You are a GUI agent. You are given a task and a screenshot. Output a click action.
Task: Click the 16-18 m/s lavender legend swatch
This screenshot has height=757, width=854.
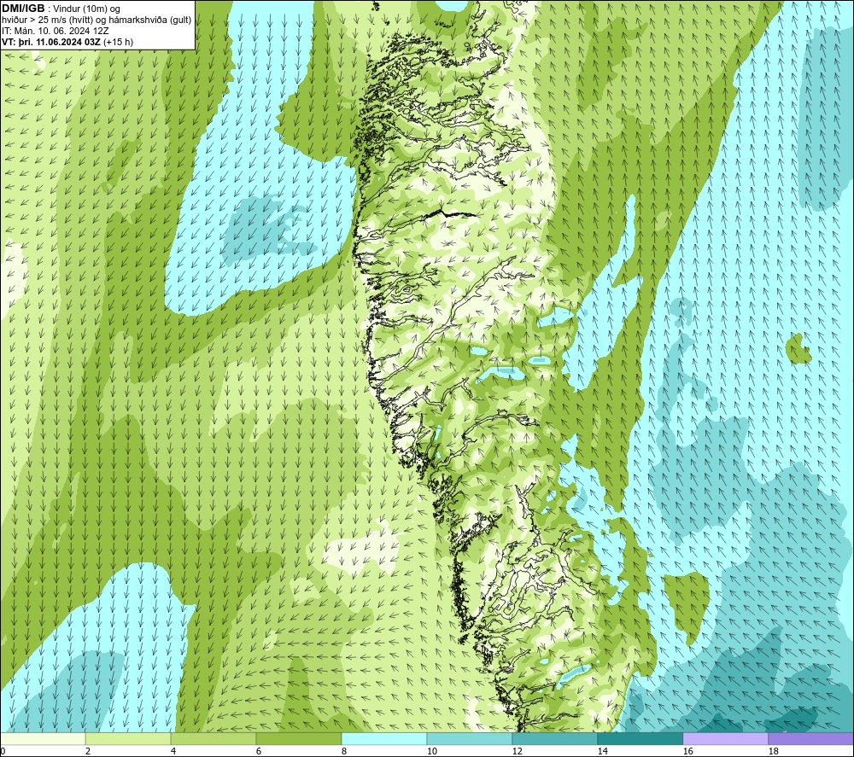tap(725, 738)
